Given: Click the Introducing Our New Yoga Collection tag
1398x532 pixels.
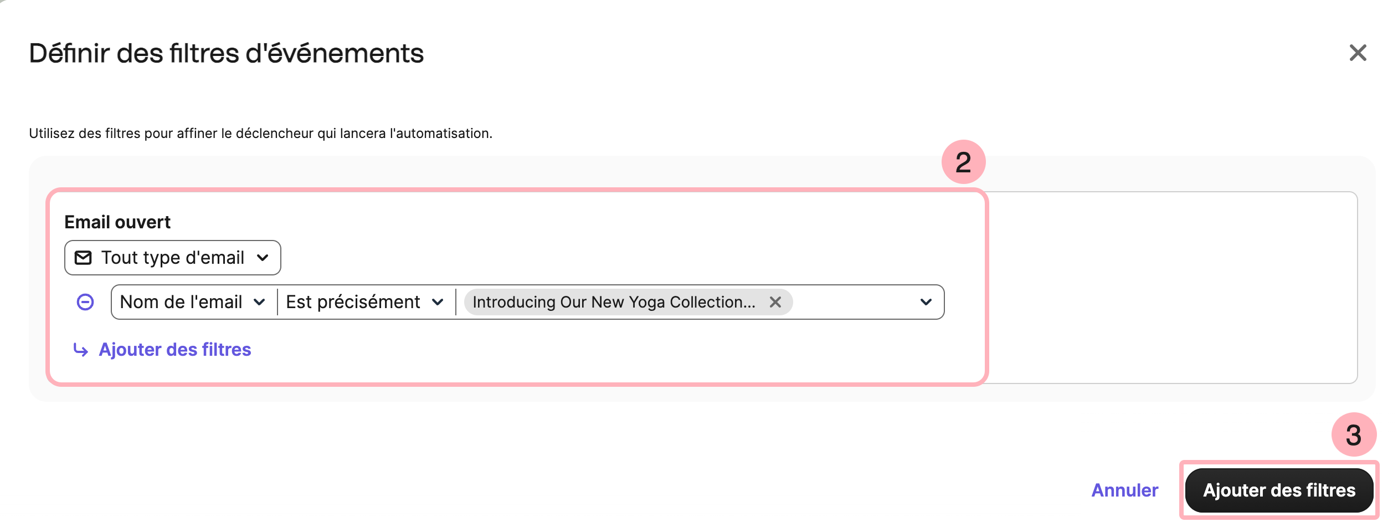Looking at the screenshot, I should click(614, 302).
